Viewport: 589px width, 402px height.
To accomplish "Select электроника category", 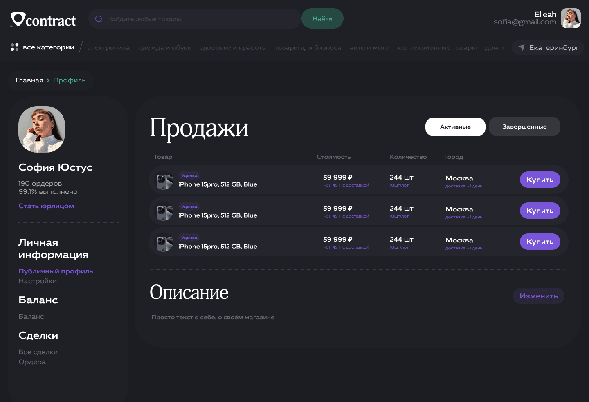I will point(108,48).
